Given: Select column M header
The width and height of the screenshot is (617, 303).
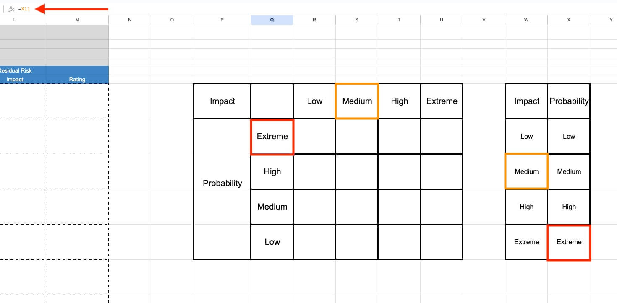Looking at the screenshot, I should pos(77,19).
